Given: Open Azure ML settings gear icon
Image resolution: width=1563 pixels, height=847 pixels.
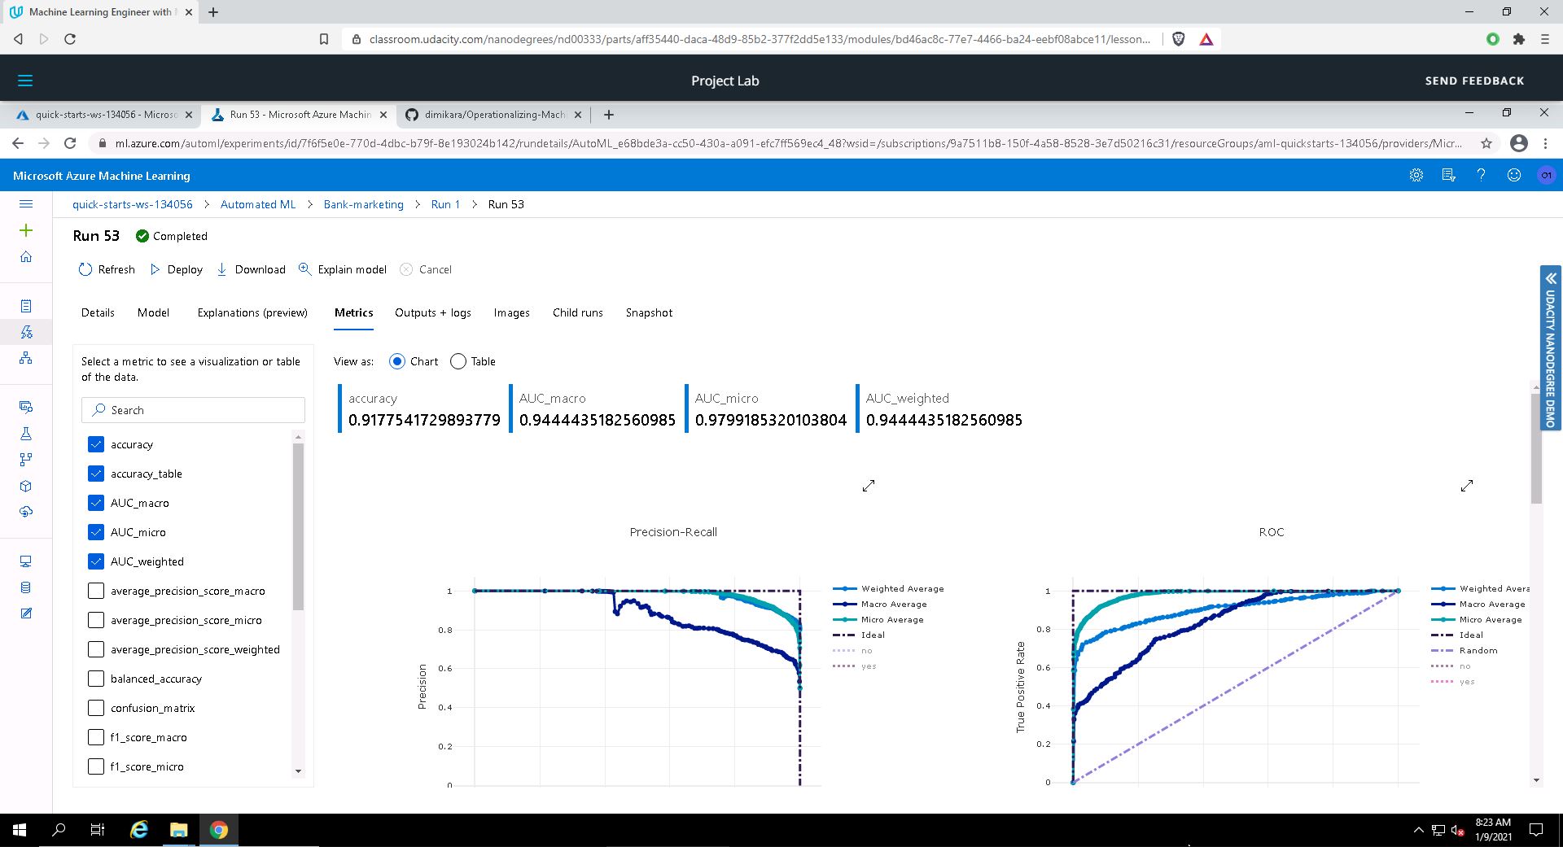Looking at the screenshot, I should [x=1416, y=176].
